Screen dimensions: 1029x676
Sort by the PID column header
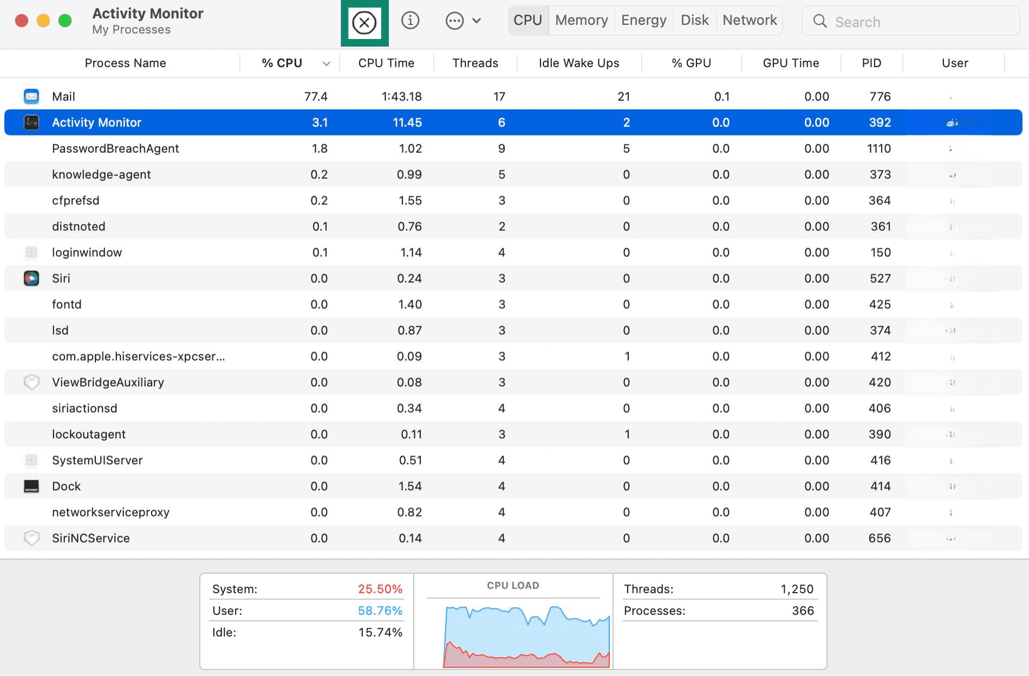coord(871,63)
